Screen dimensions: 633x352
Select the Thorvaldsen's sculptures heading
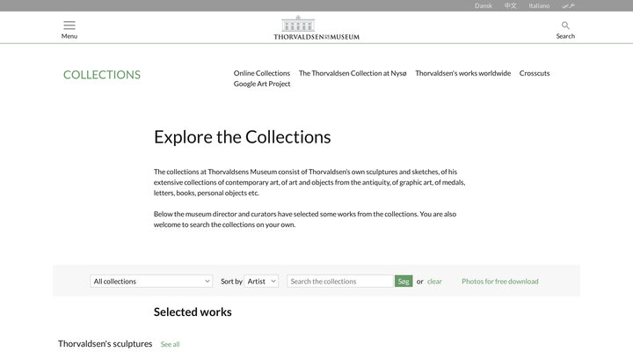(105, 344)
